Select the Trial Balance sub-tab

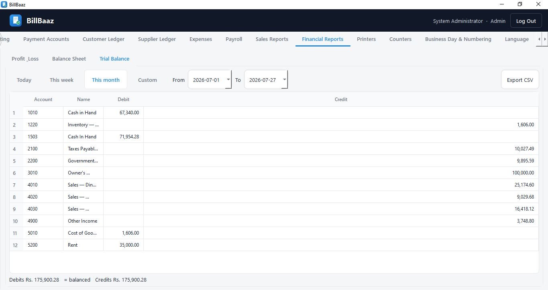[114, 59]
